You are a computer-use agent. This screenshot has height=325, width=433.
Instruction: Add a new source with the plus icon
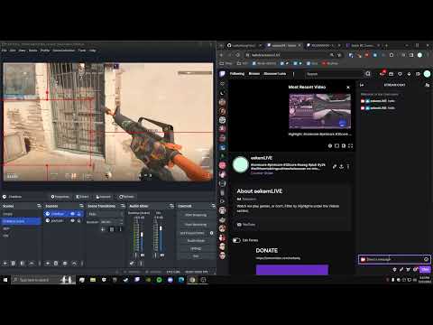(48, 264)
